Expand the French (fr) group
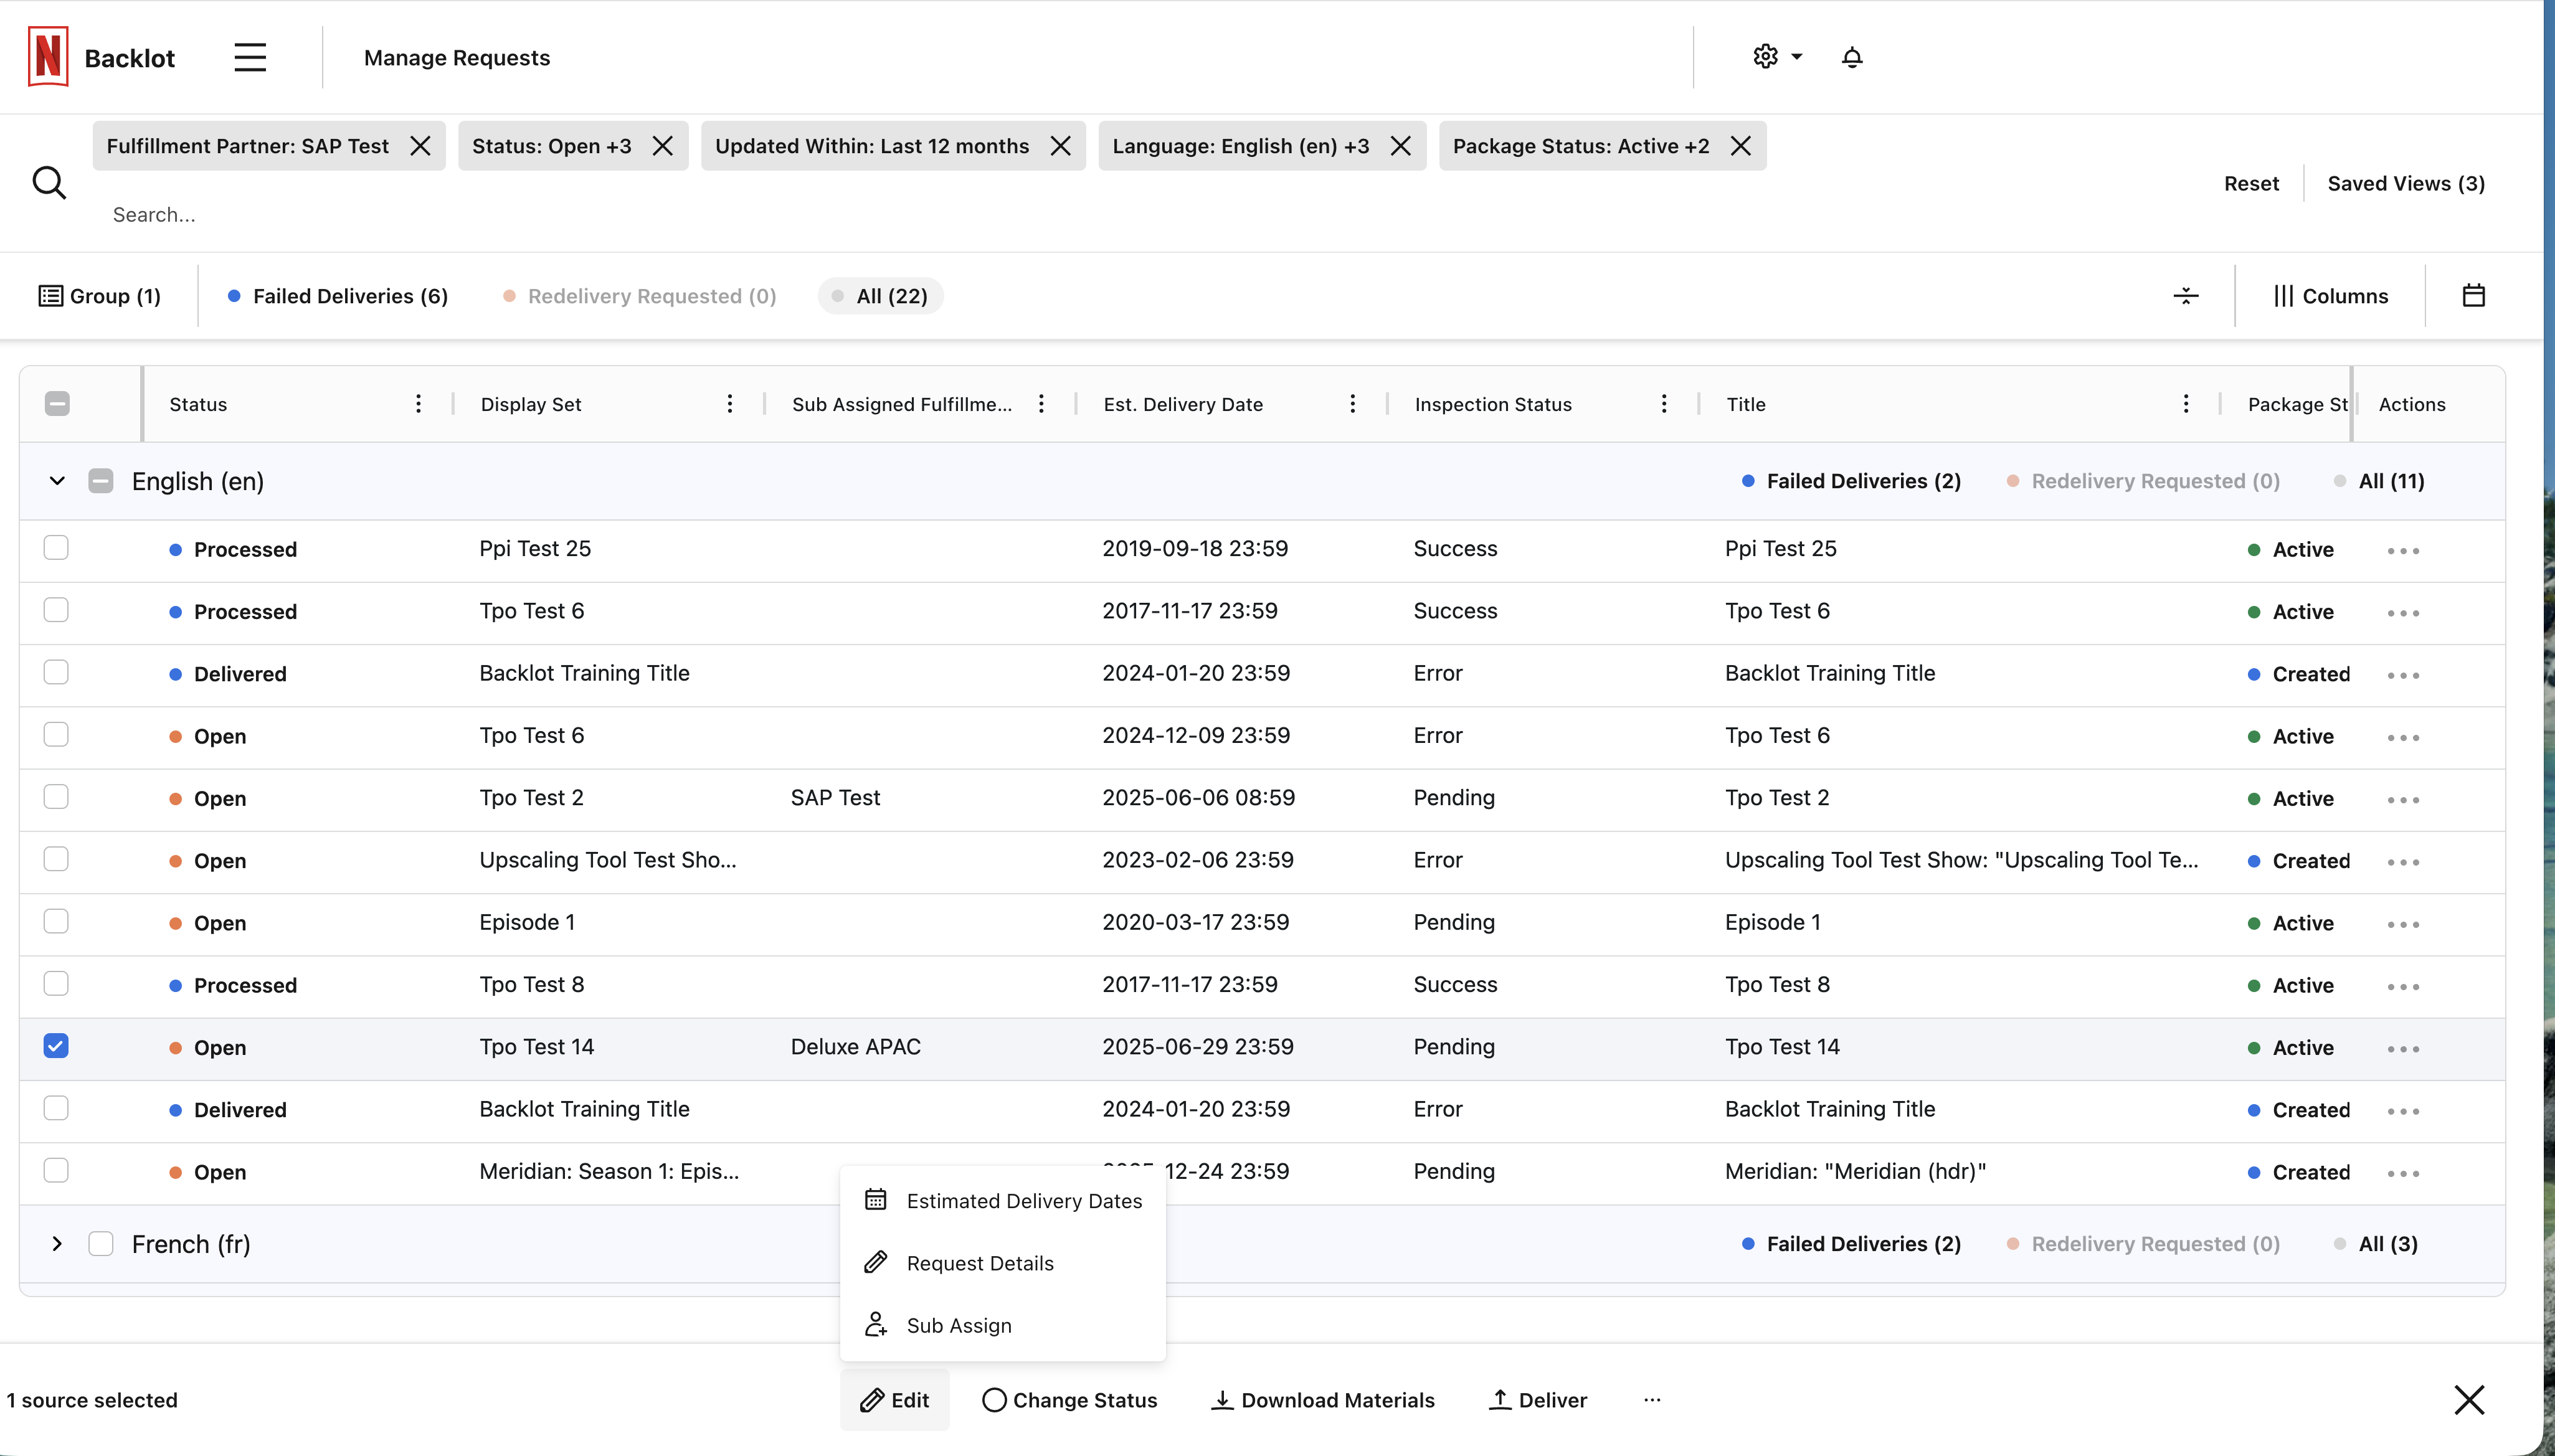The image size is (2555, 1456). point(57,1244)
